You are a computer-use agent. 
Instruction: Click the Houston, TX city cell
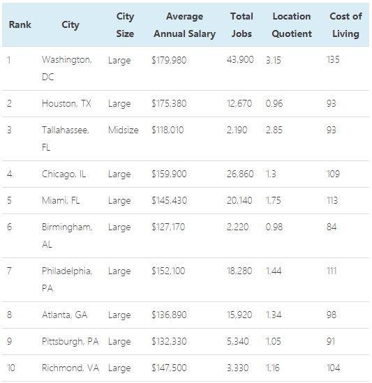[66, 103]
